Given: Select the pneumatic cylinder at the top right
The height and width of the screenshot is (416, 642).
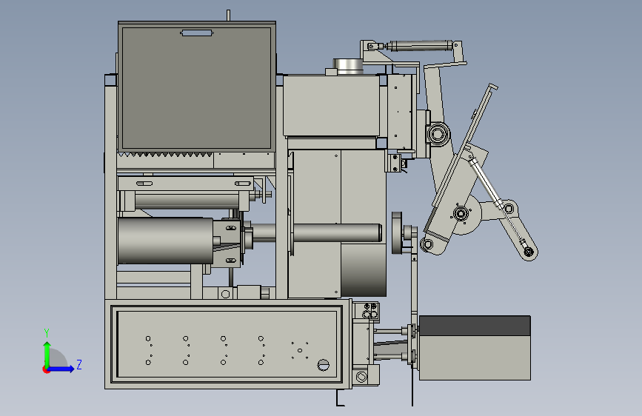Looking at the screenshot, I should [x=419, y=45].
